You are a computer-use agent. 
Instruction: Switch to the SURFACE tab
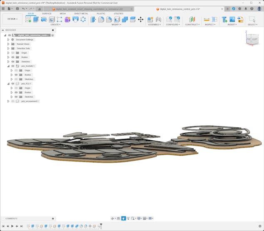tap(47, 13)
